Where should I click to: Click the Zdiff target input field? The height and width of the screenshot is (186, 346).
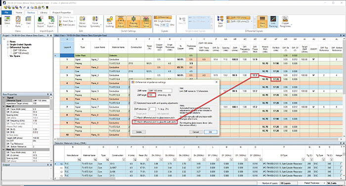tap(152, 95)
